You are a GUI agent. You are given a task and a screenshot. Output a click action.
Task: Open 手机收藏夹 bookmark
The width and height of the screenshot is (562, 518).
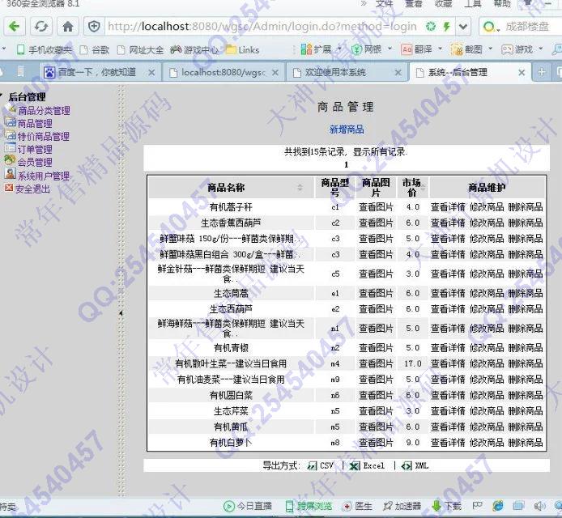[x=44, y=50]
